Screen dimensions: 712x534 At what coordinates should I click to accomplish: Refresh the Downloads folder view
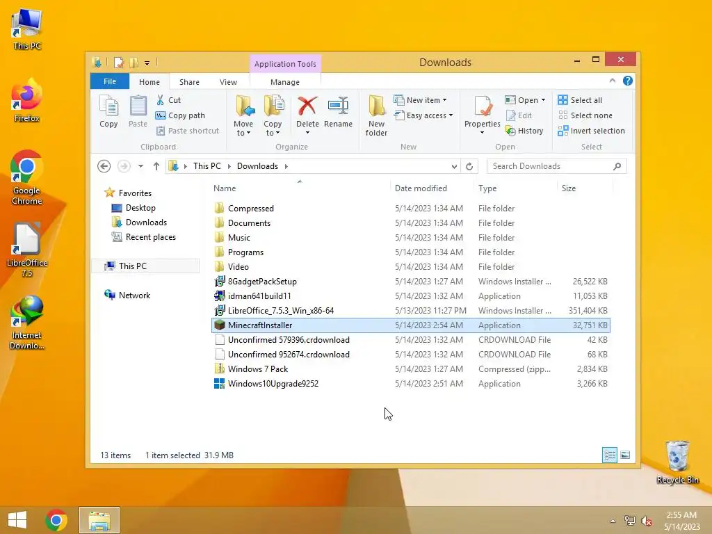[x=469, y=166]
